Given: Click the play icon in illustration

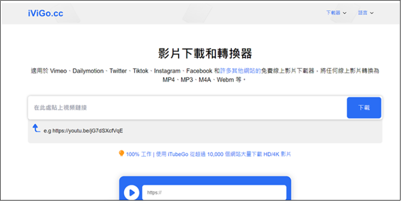Looking at the screenshot, I should tap(131, 193).
